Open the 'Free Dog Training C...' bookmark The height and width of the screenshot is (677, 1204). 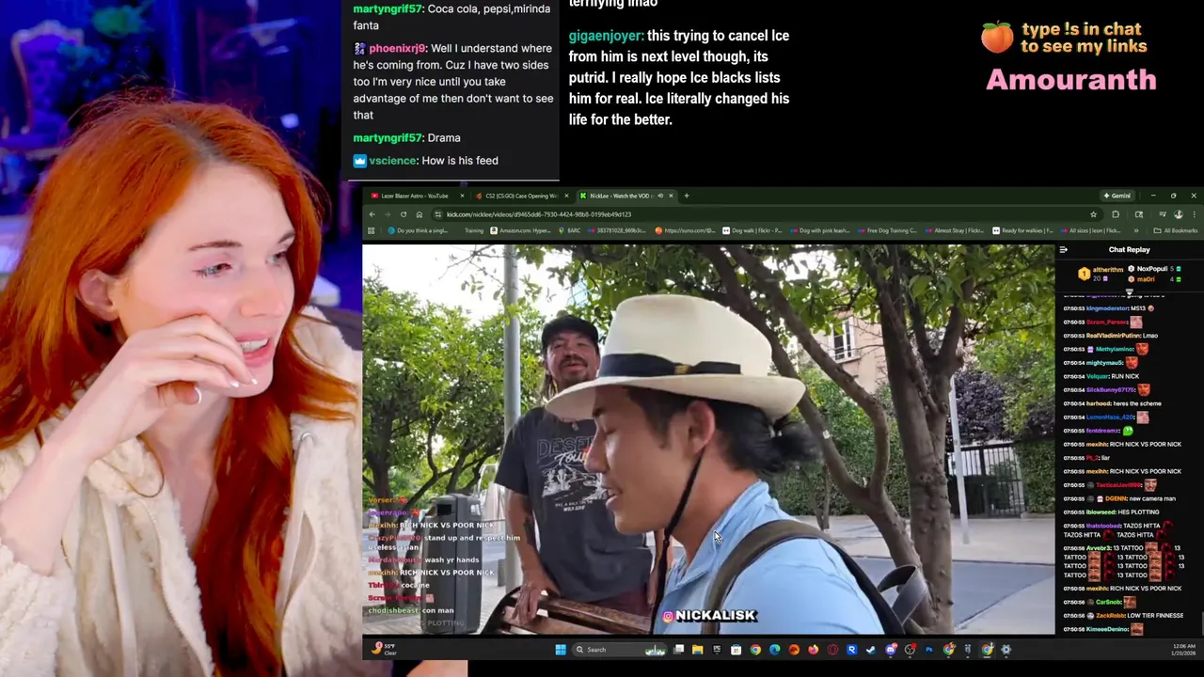(x=886, y=230)
